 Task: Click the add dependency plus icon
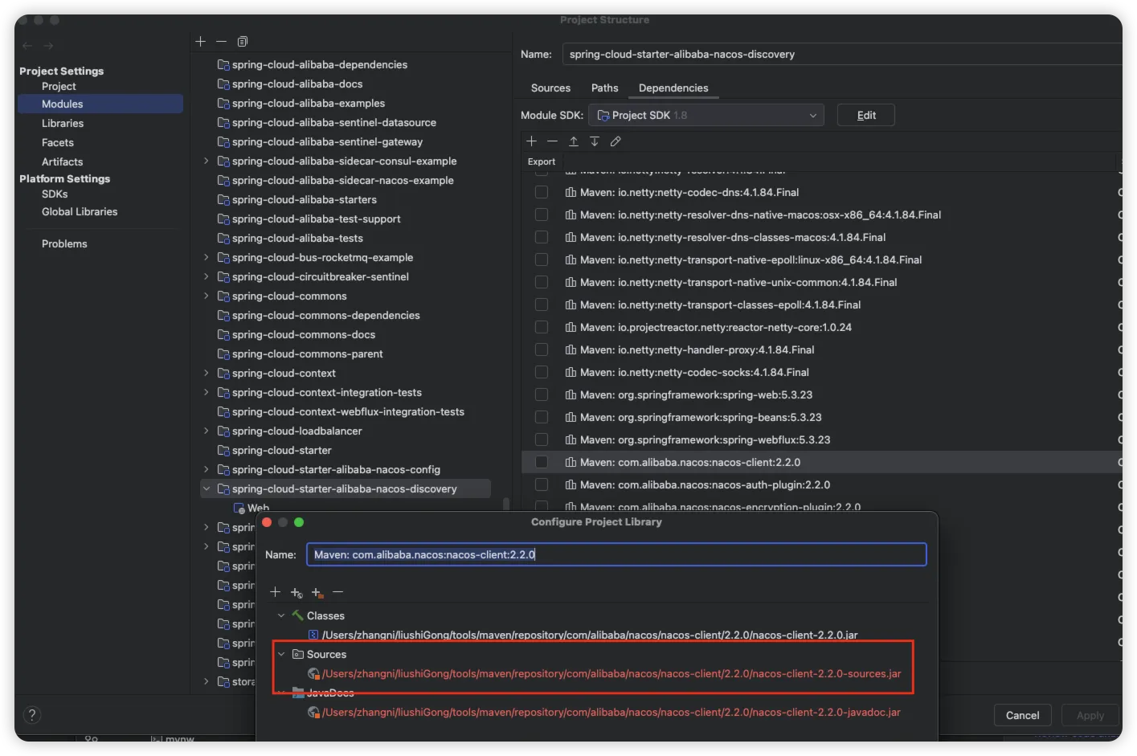pyautogui.click(x=531, y=141)
